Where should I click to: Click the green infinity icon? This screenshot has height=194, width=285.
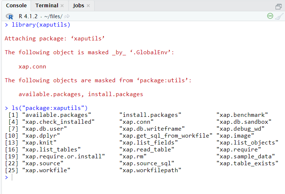[270, 16]
